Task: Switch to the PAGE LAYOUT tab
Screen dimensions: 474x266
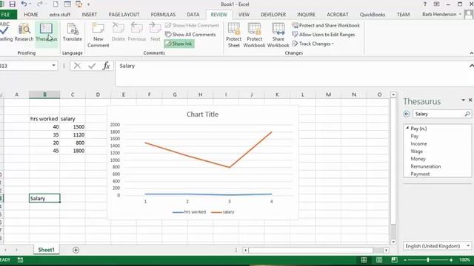Action: 124,15
